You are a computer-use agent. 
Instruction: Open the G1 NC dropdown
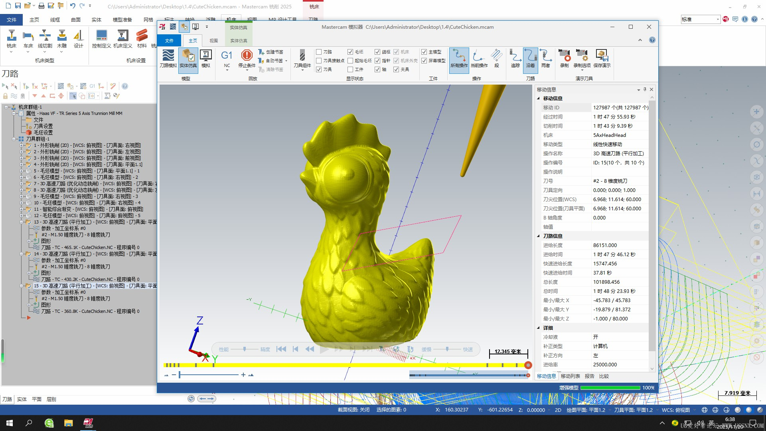(x=227, y=70)
